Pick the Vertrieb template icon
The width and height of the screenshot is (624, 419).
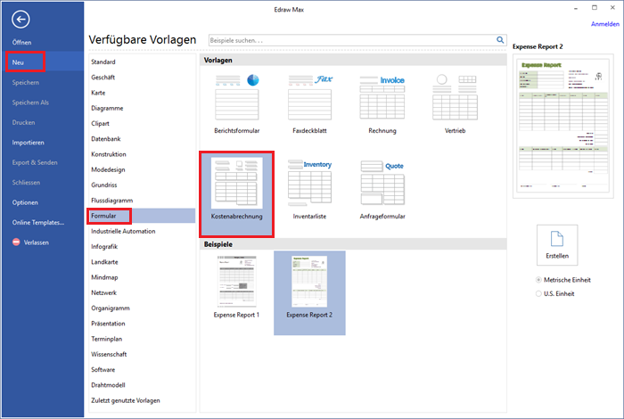[455, 96]
